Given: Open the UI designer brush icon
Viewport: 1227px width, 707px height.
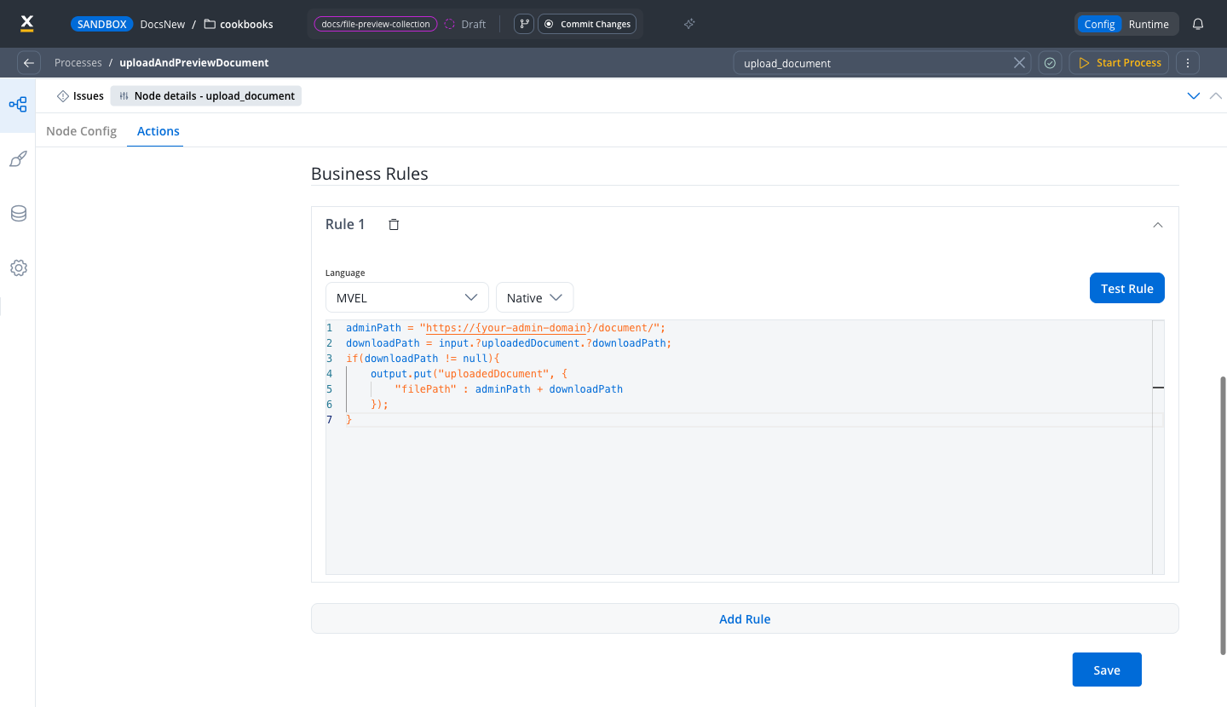Looking at the screenshot, I should (x=18, y=159).
